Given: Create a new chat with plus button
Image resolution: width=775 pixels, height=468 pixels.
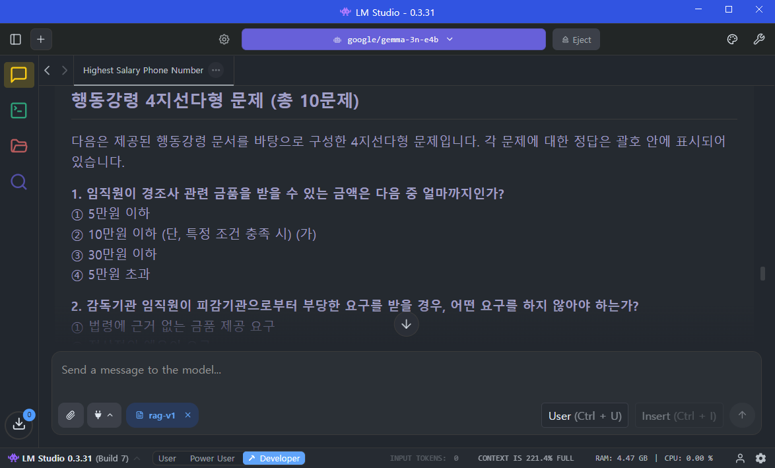Looking at the screenshot, I should coord(41,40).
